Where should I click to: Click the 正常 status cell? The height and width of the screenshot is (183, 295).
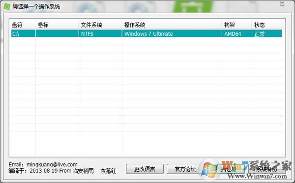(x=267, y=33)
